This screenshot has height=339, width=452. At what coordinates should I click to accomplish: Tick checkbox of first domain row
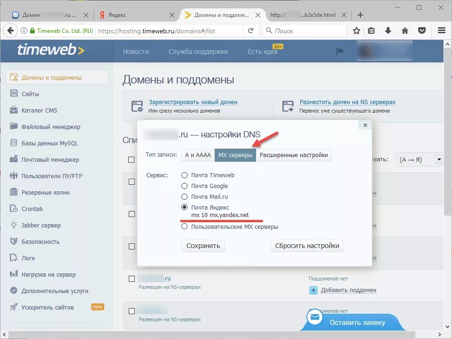point(132,181)
